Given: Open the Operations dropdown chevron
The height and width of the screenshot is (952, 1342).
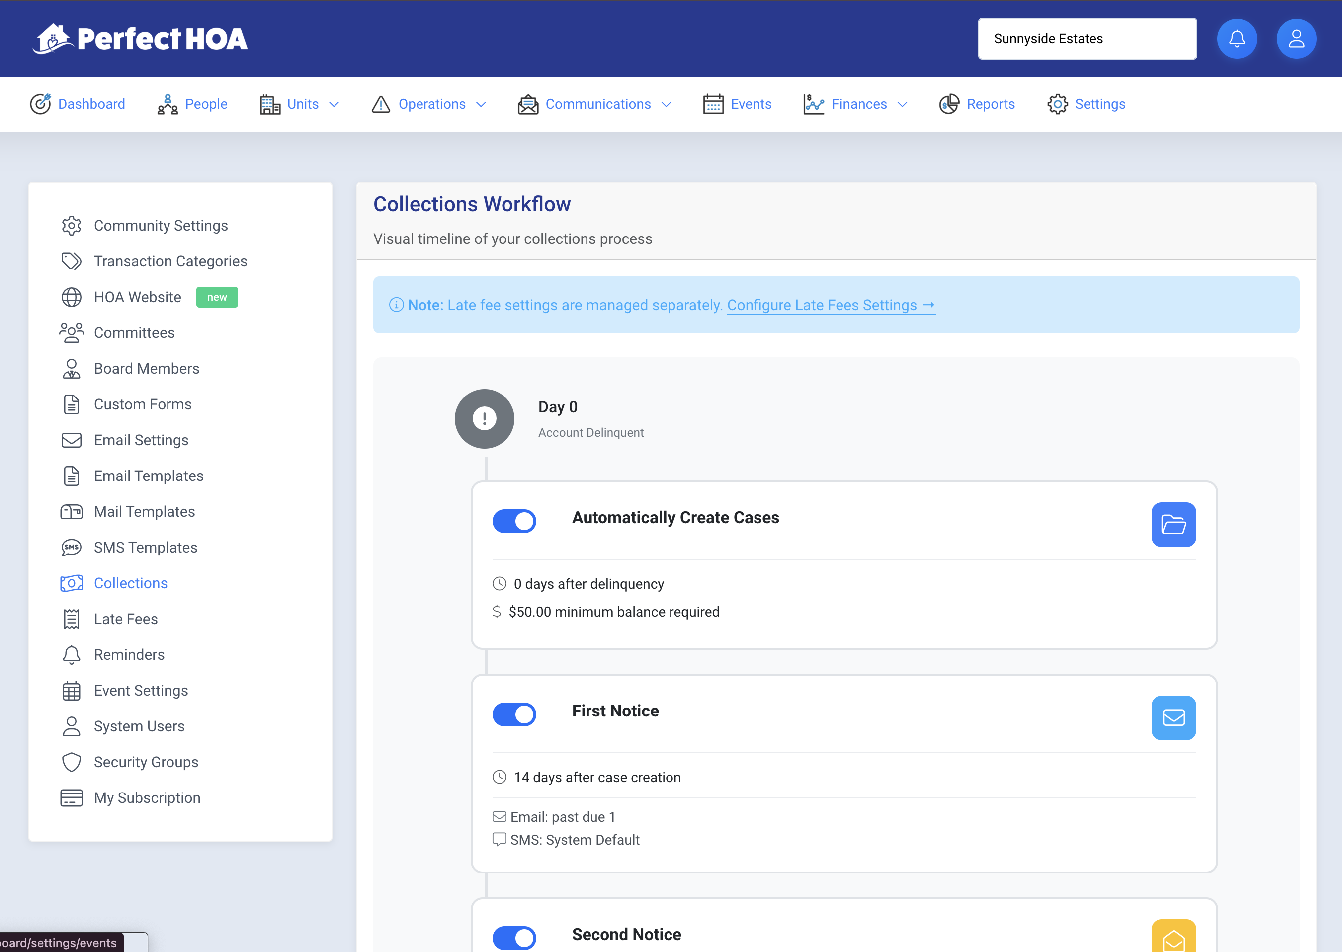Looking at the screenshot, I should (481, 104).
